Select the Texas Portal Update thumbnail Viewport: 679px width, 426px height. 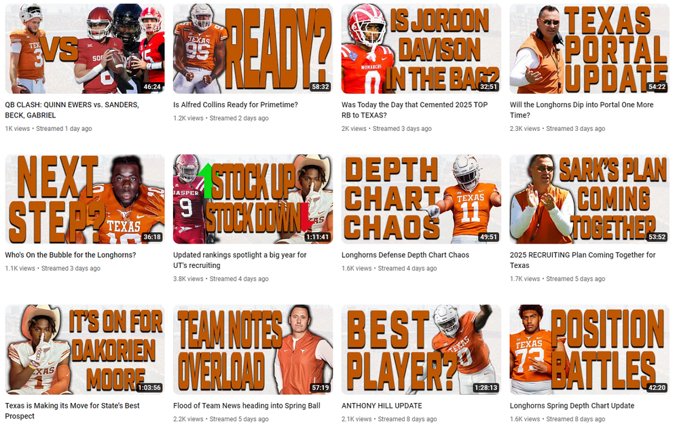pyautogui.click(x=589, y=48)
